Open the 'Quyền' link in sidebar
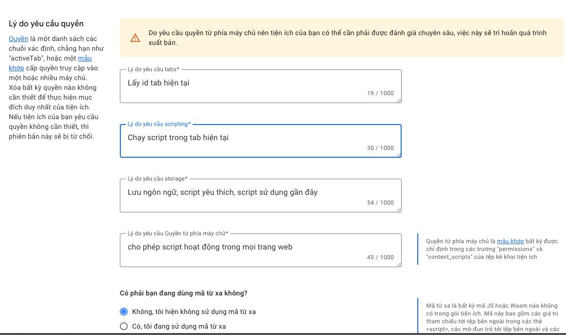566x335 pixels. point(19,39)
